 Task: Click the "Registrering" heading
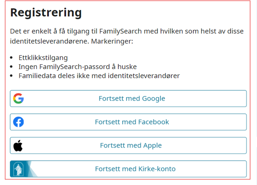pos(46,13)
